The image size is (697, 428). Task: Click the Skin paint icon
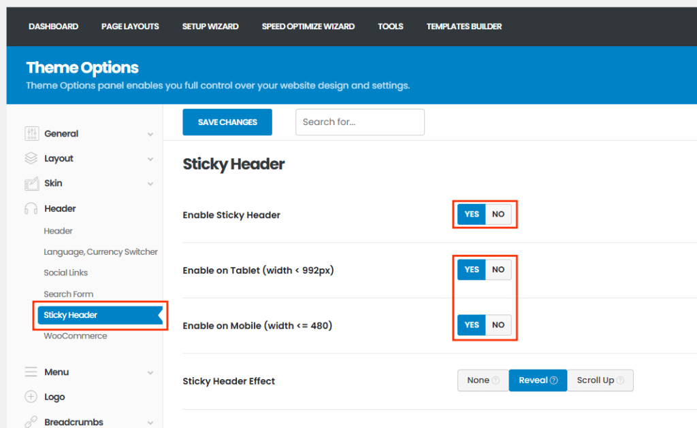coord(31,183)
